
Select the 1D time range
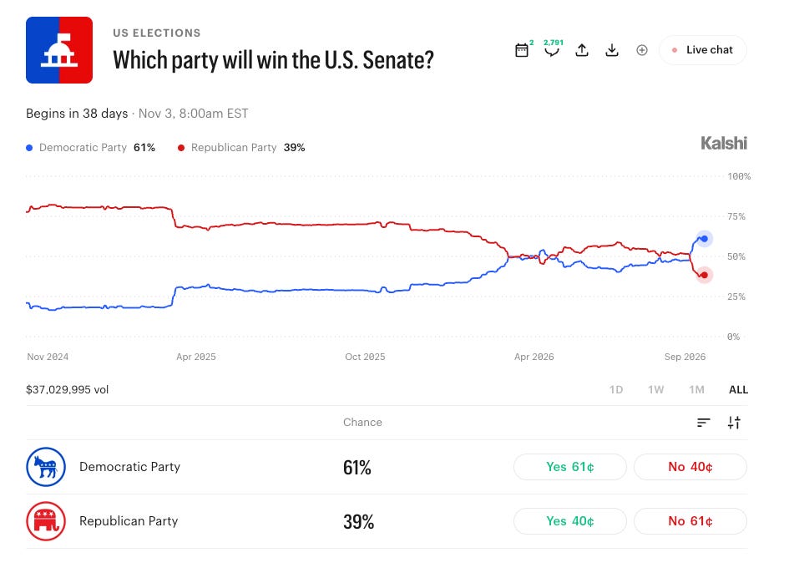(x=616, y=389)
